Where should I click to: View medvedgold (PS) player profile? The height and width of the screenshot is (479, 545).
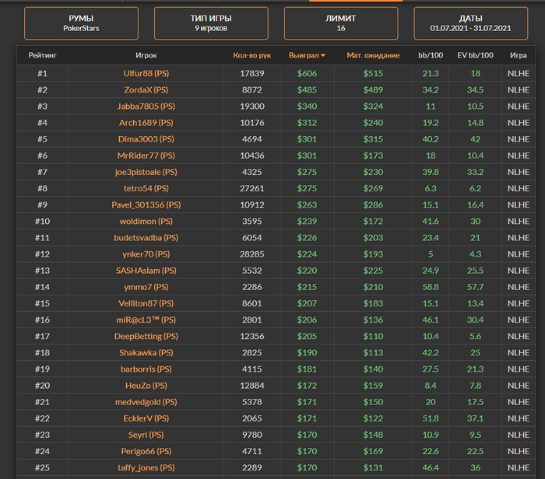pyautogui.click(x=146, y=402)
